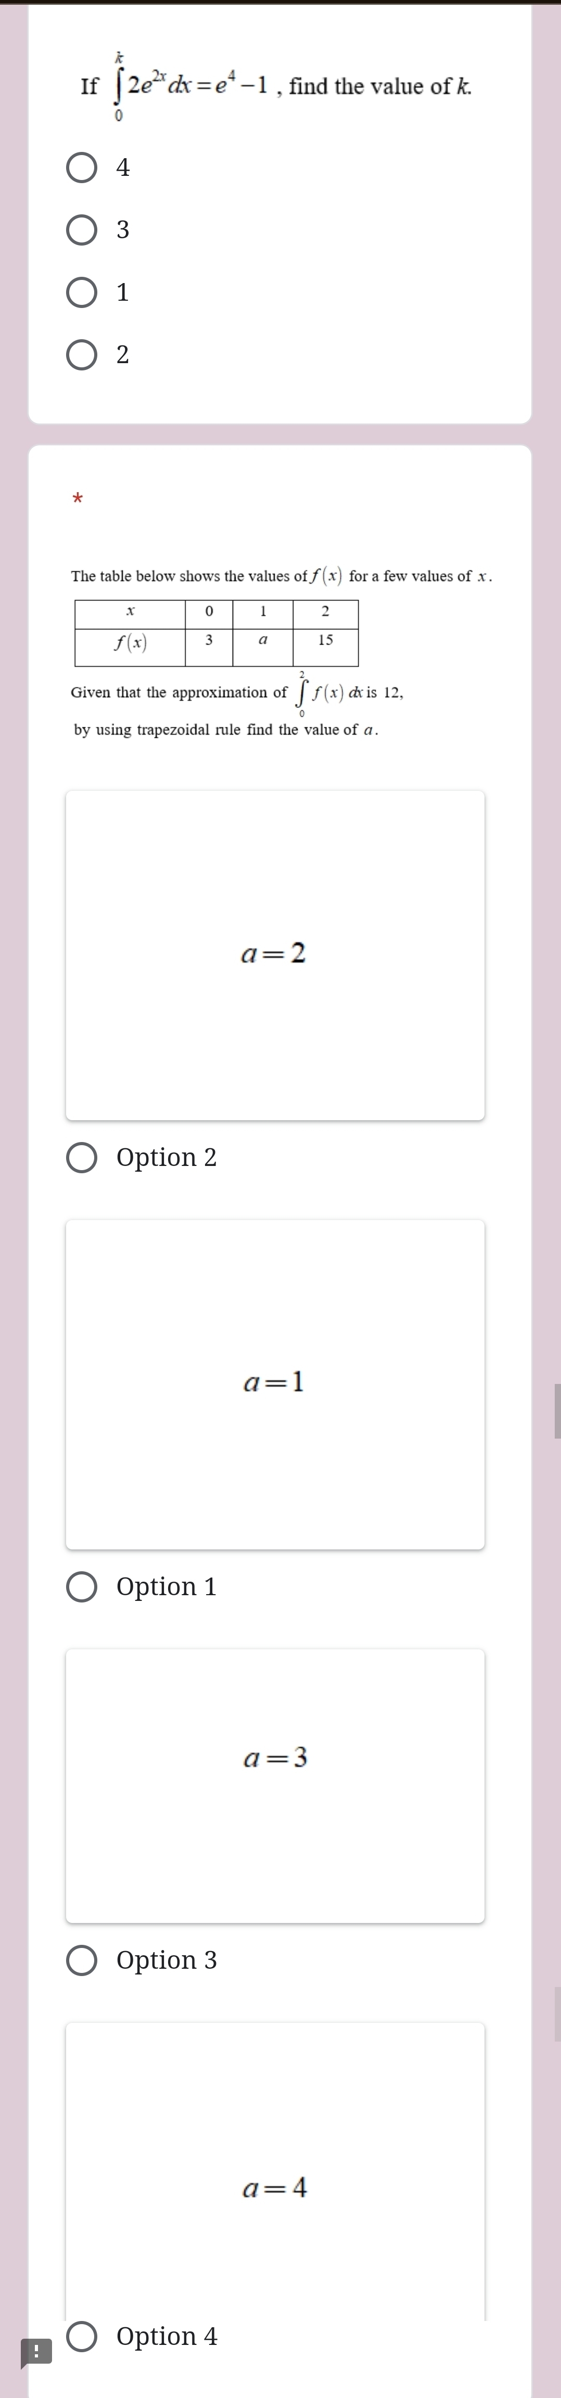Mark the Option 3 radio button
This screenshot has height=2398, width=561.
point(82,1959)
